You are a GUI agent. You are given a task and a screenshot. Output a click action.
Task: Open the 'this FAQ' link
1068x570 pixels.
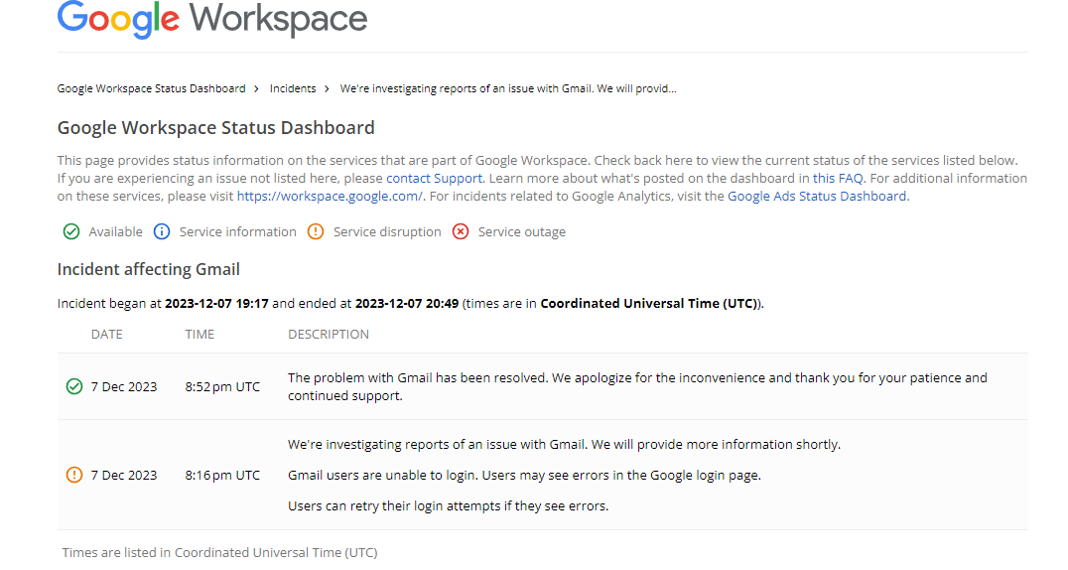(838, 178)
